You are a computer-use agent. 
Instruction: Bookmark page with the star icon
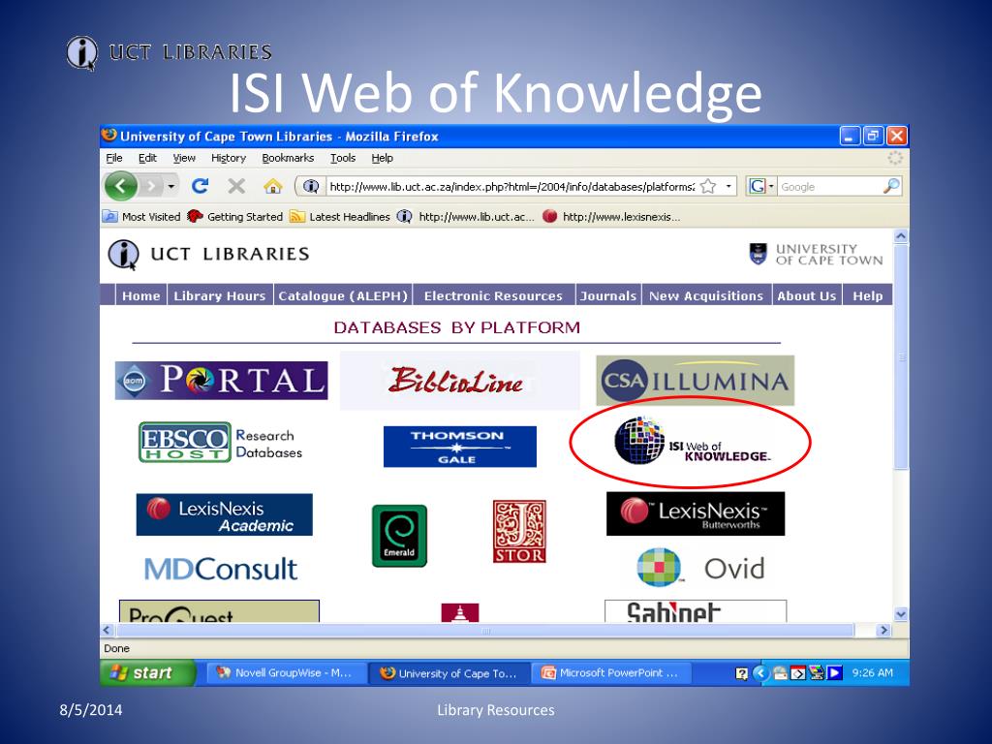(708, 187)
